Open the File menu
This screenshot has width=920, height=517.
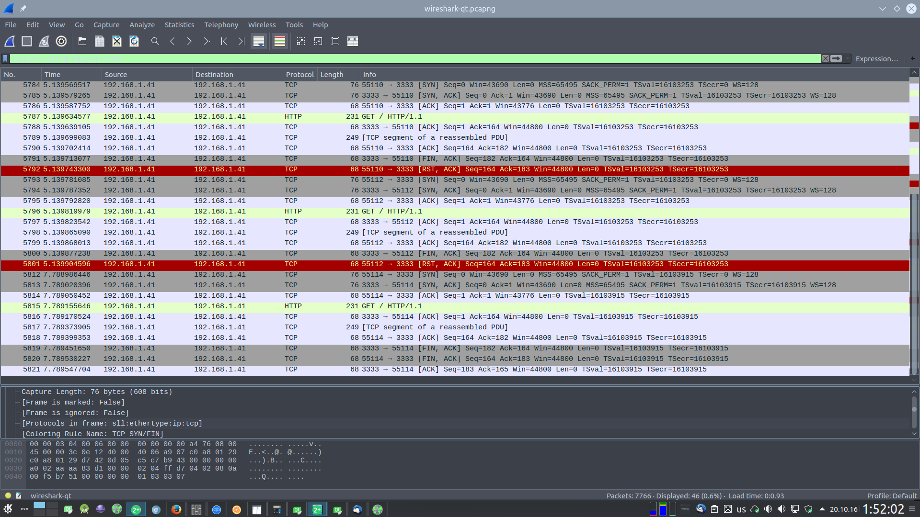pyautogui.click(x=11, y=25)
